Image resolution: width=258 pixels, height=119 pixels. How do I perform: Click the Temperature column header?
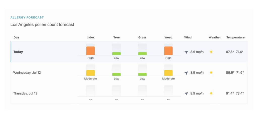point(235,38)
